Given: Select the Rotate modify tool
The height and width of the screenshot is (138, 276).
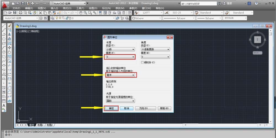Looking at the screenshot, I should [9, 52].
